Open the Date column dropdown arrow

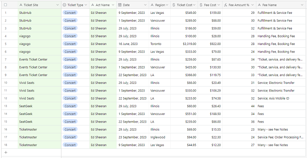[x=145, y=5]
